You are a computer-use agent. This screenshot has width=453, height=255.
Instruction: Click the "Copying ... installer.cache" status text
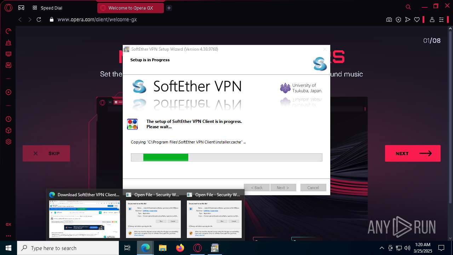tap(188, 142)
